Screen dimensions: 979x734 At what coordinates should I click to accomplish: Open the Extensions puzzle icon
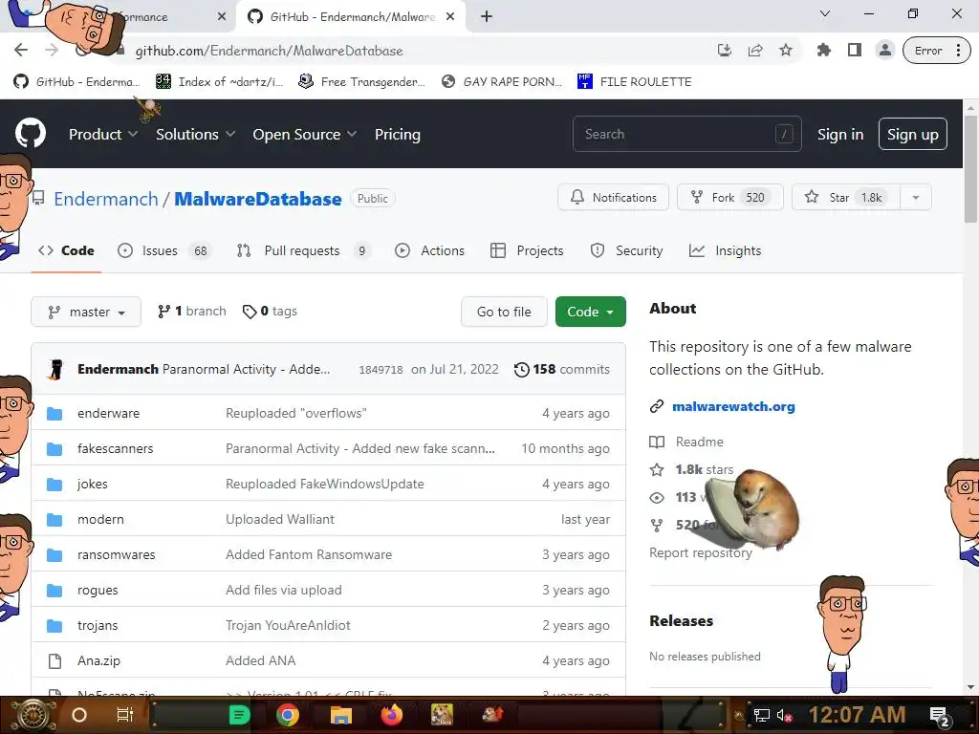pyautogui.click(x=823, y=51)
